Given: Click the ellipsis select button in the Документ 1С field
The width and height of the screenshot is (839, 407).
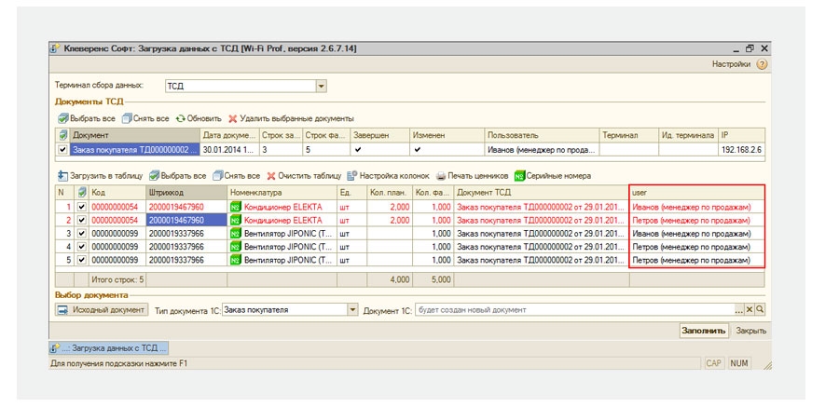Looking at the screenshot, I should coord(739,309).
